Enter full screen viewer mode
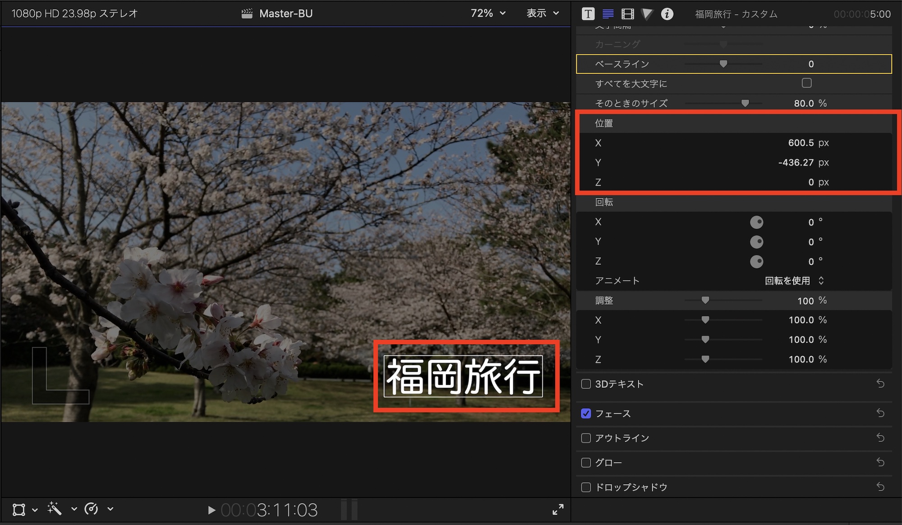The height and width of the screenshot is (525, 902). (558, 510)
